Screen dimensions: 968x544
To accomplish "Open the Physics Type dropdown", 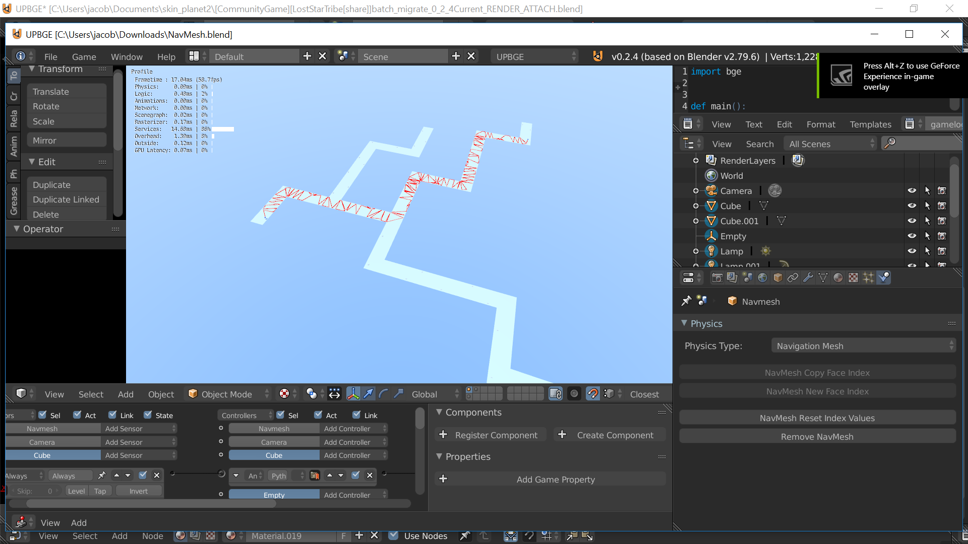I will click(864, 346).
